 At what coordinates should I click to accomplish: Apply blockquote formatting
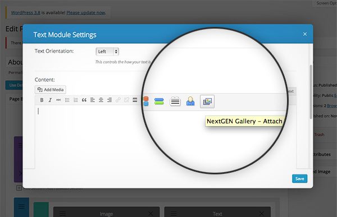[84, 100]
